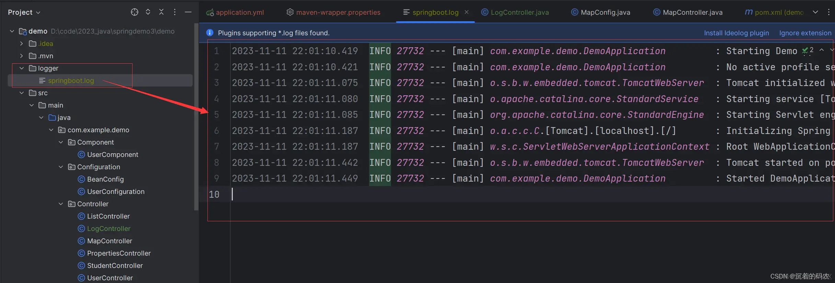835x283 pixels.
Task: Collapse the Component package
Action: 61,142
